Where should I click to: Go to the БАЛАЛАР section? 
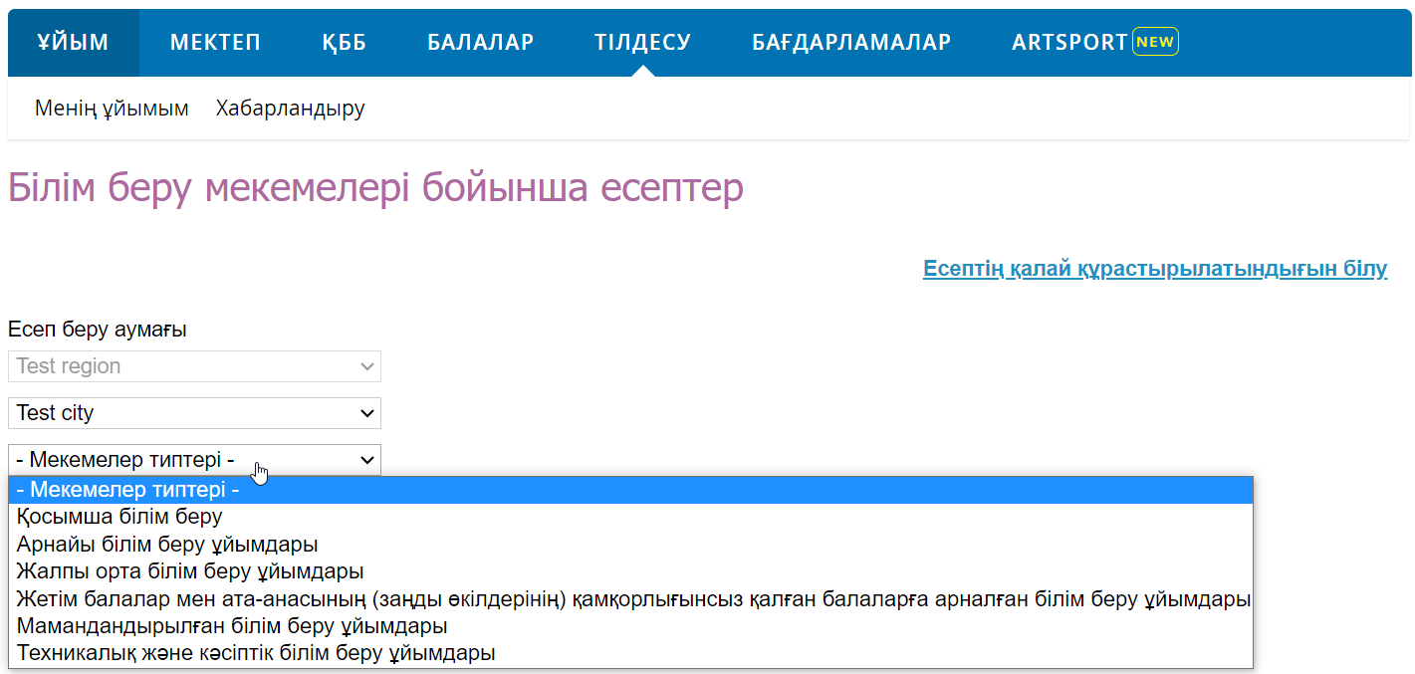[x=481, y=43]
